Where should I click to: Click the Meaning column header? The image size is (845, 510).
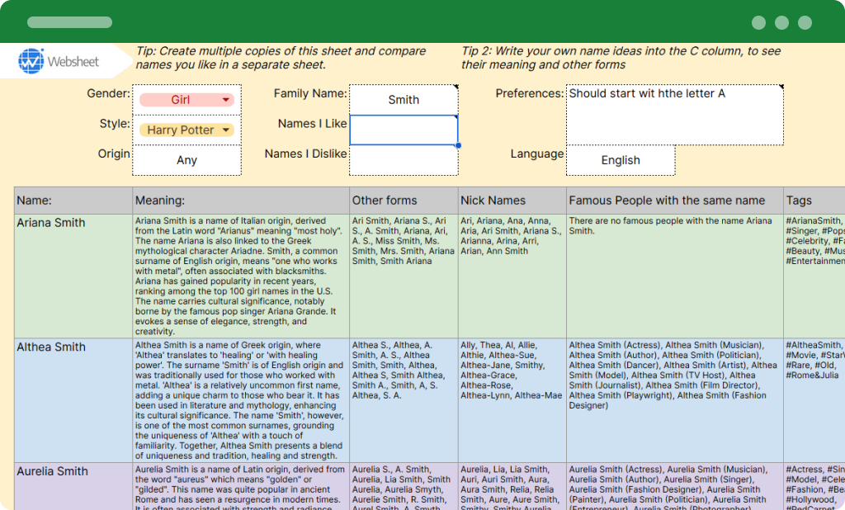coord(239,200)
